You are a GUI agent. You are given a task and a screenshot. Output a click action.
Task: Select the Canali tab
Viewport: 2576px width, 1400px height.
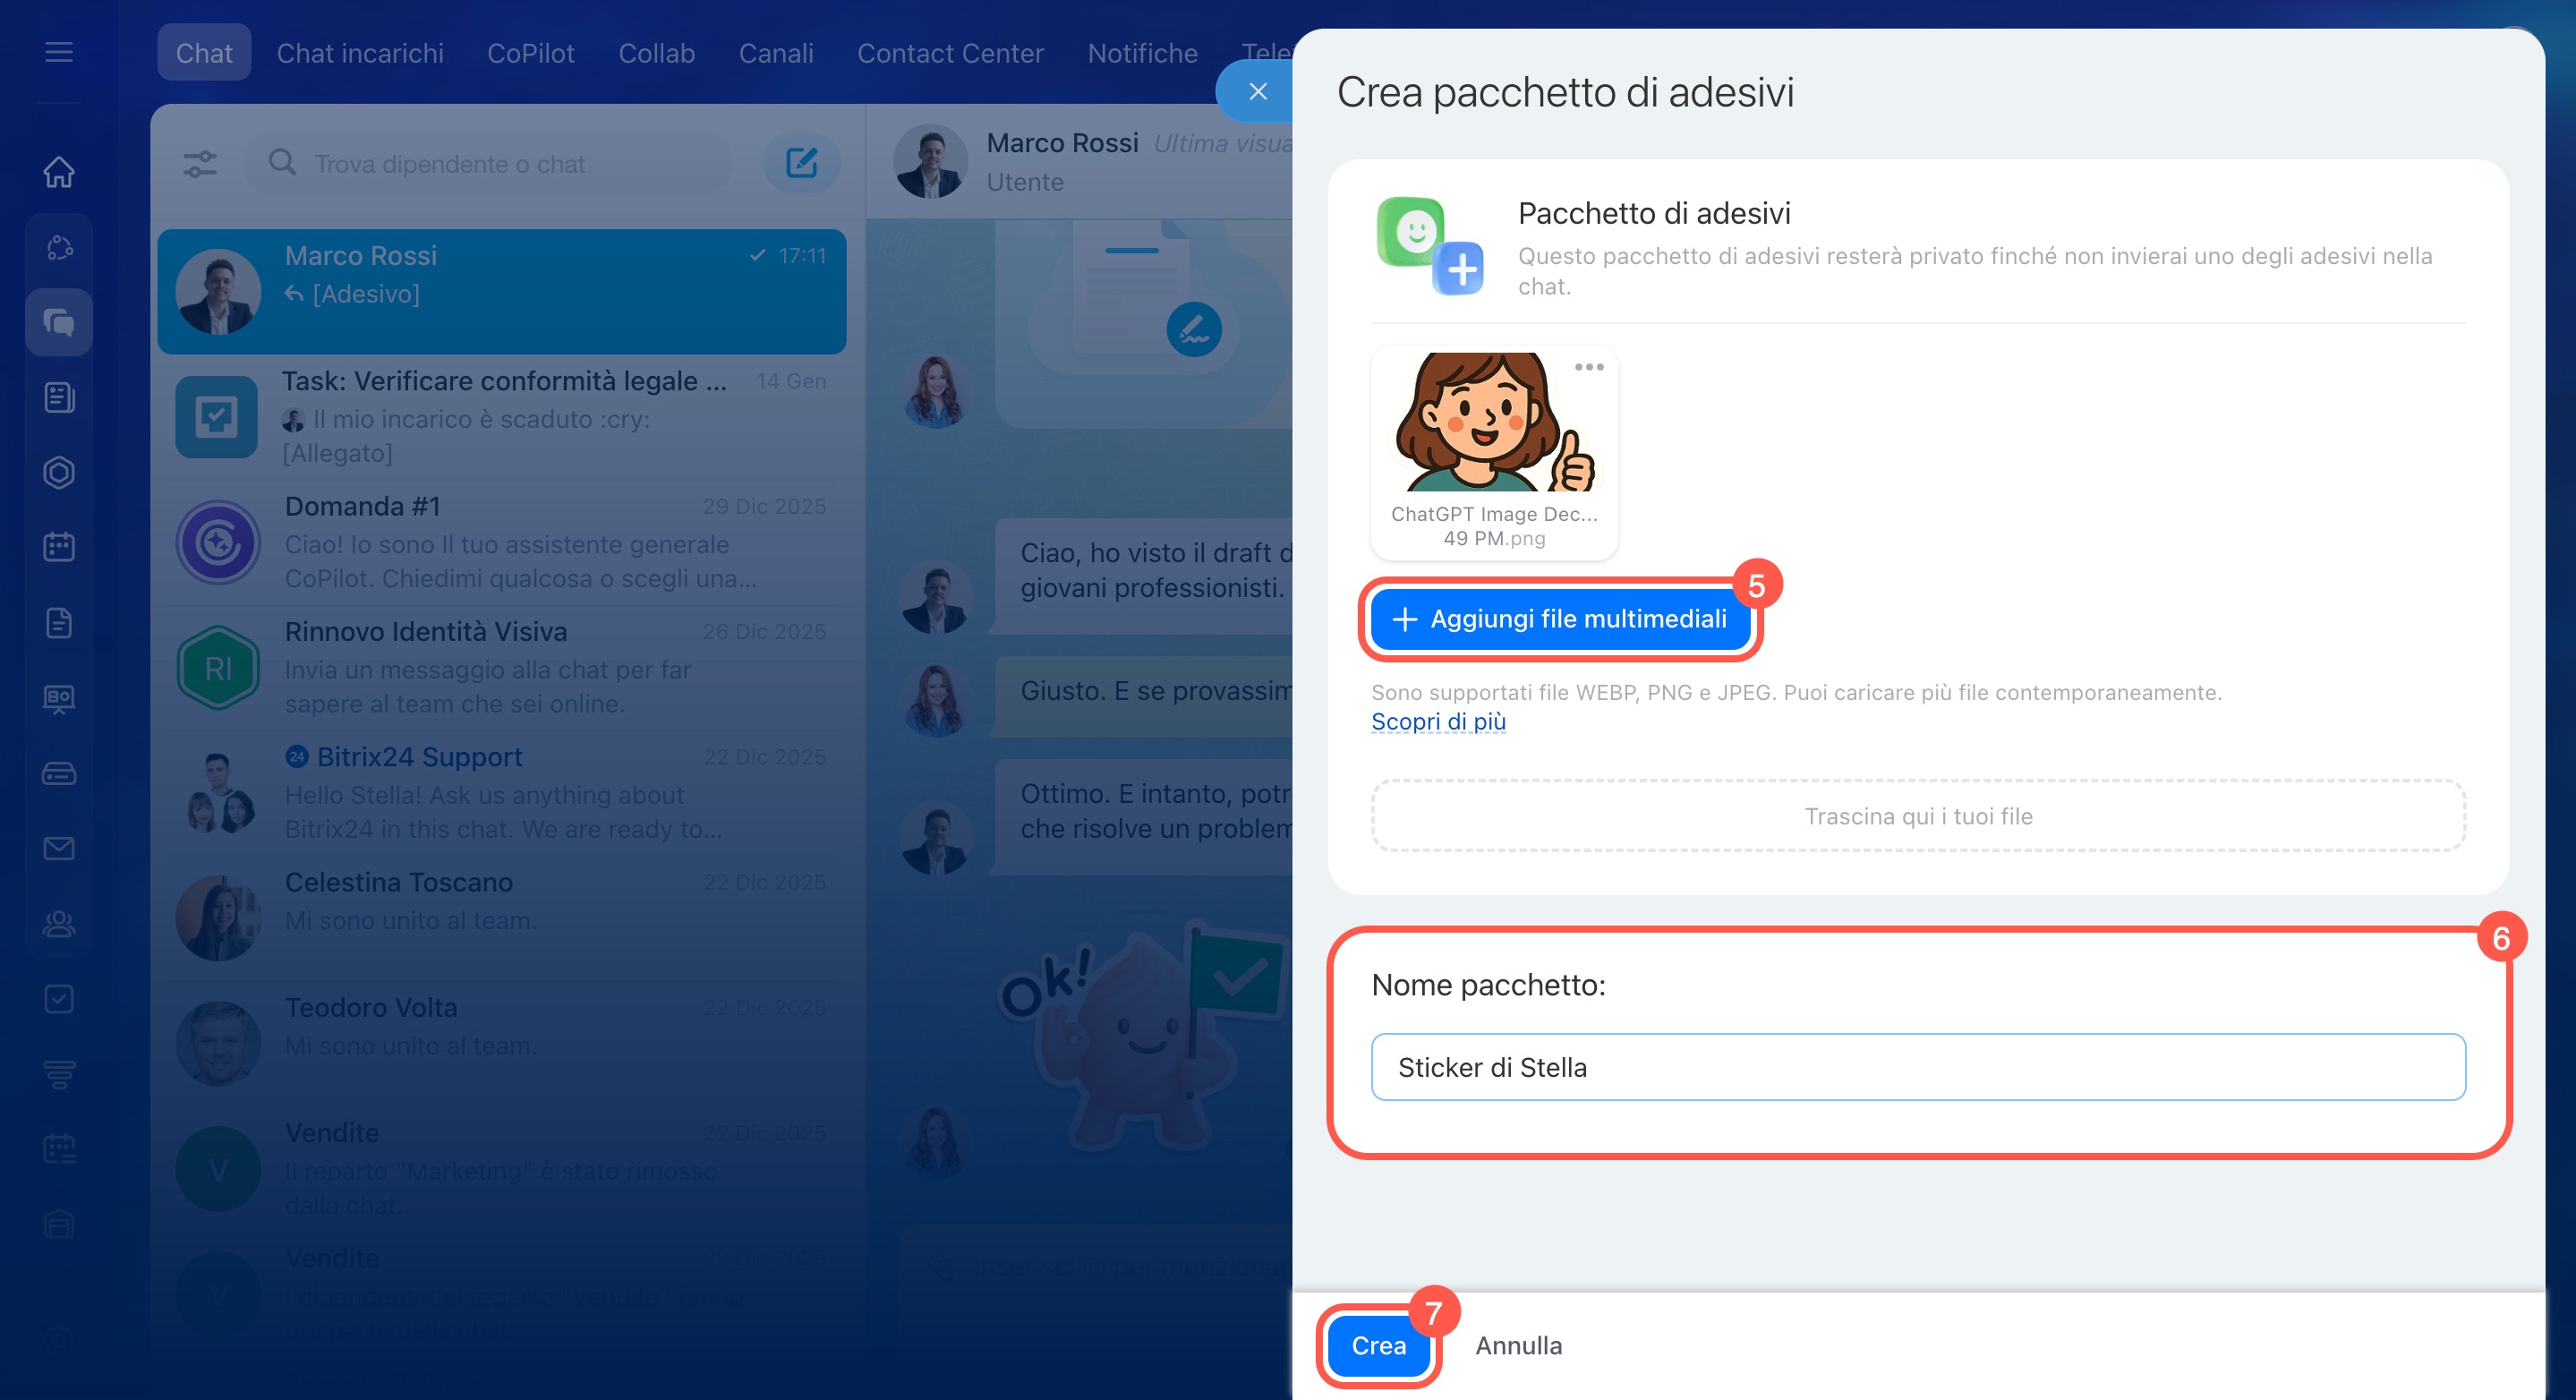tap(775, 53)
